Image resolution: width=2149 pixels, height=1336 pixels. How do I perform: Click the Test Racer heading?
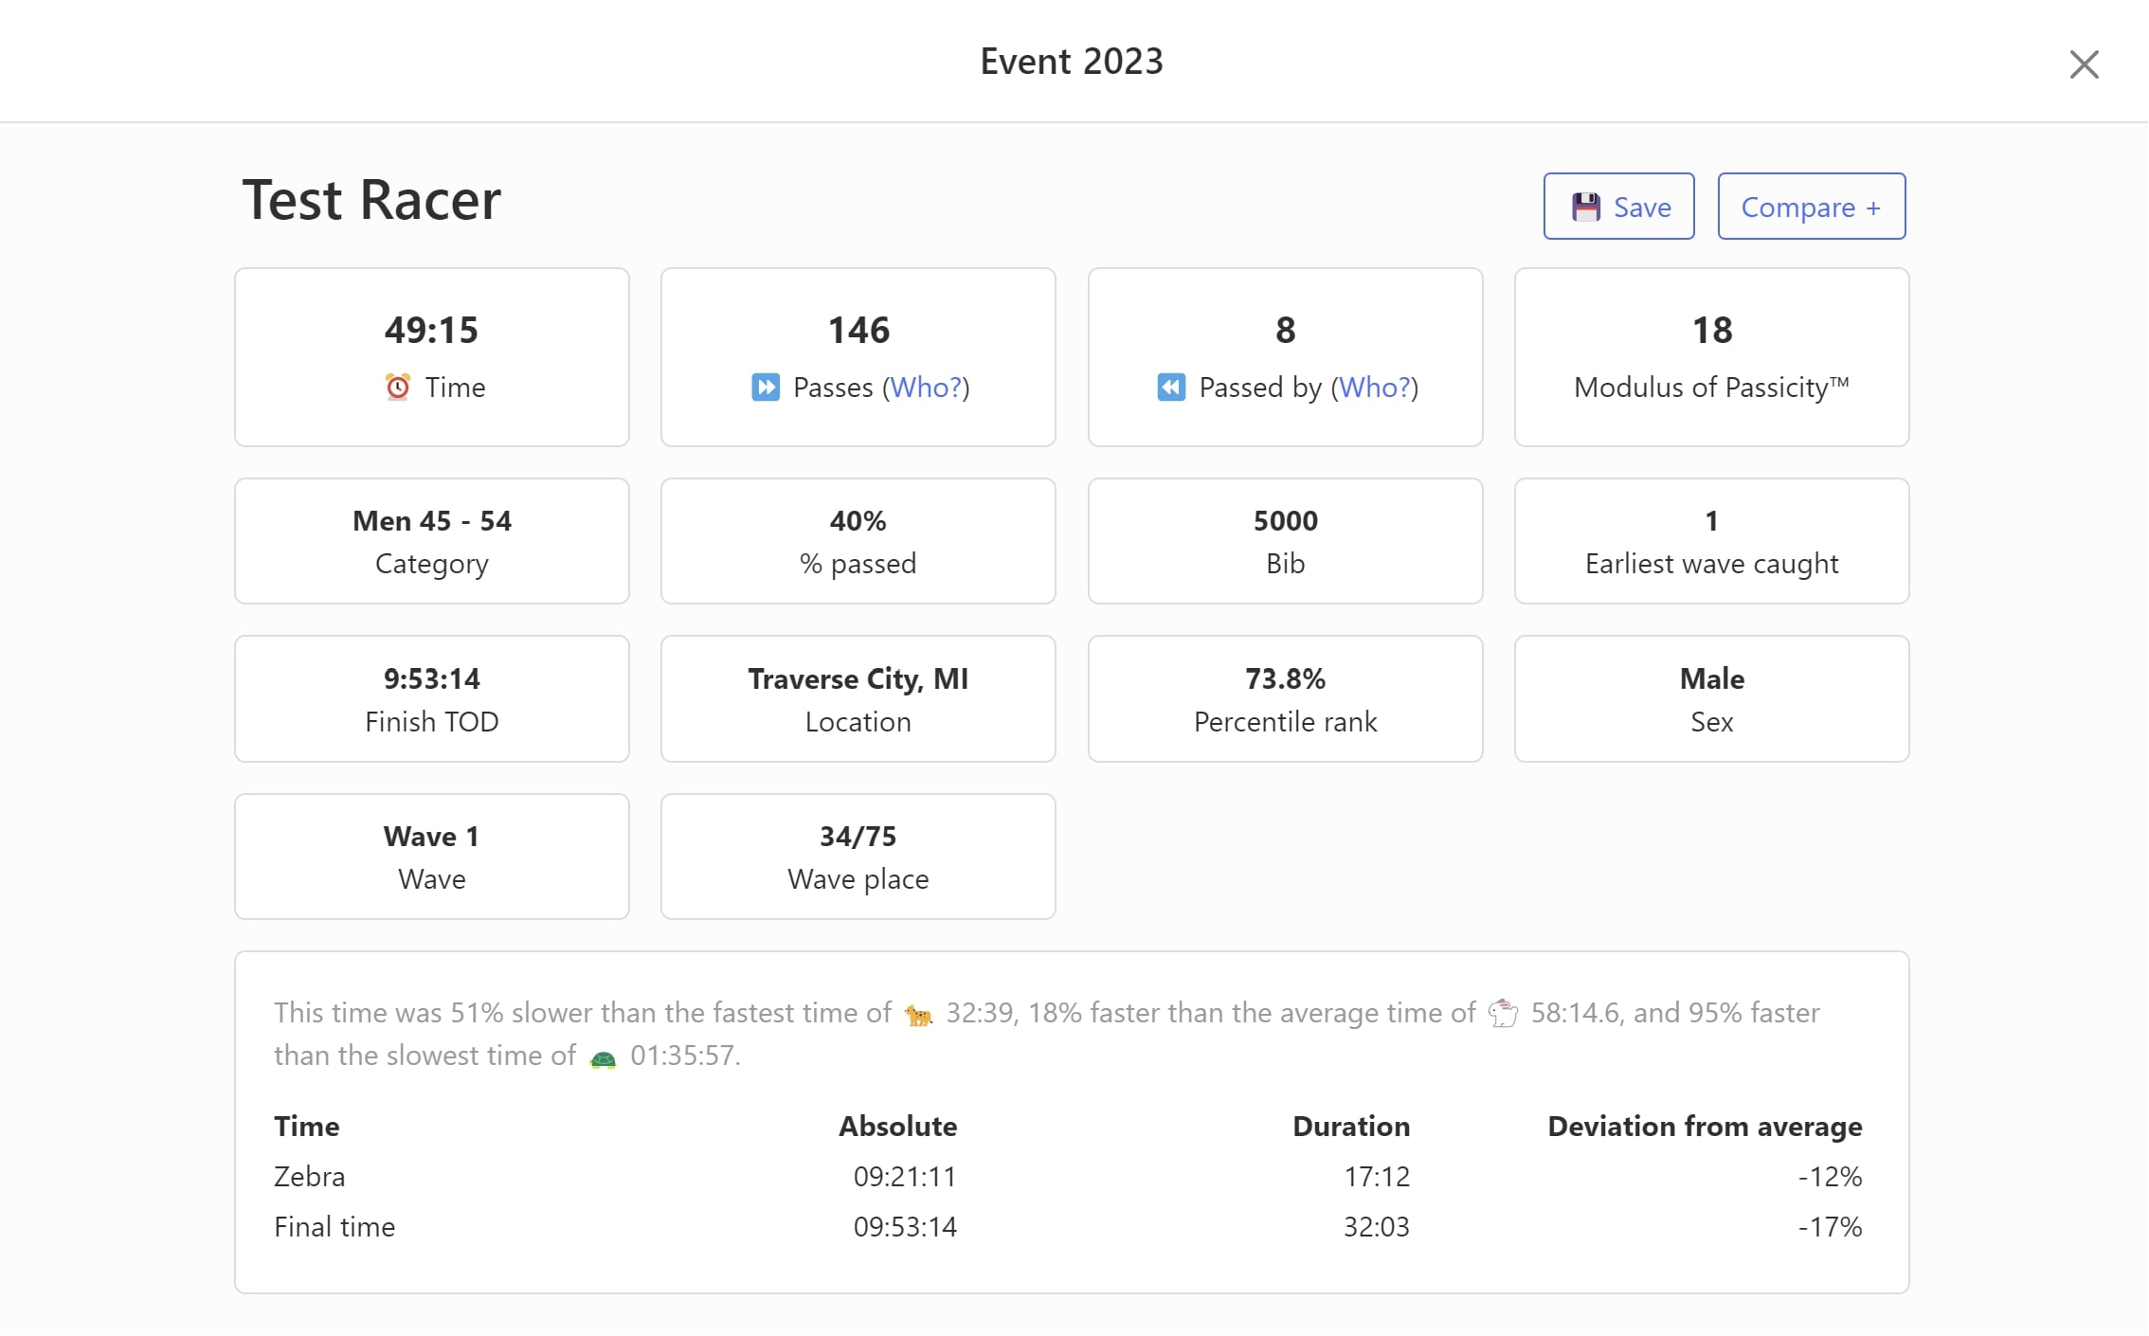pos(370,199)
